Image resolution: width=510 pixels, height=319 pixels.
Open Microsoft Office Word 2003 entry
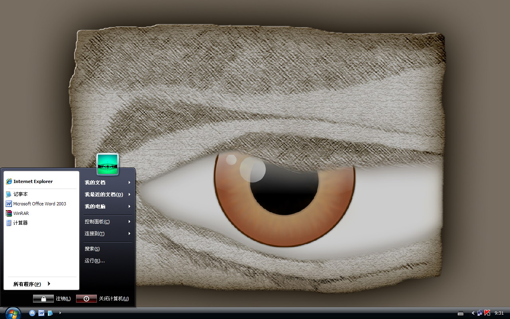point(41,204)
